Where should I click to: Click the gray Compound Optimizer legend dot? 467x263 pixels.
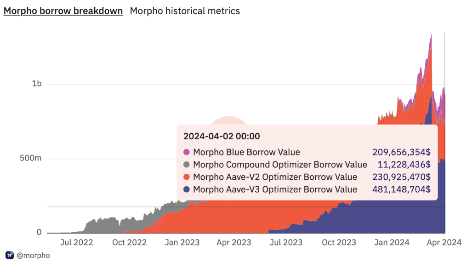186,165
